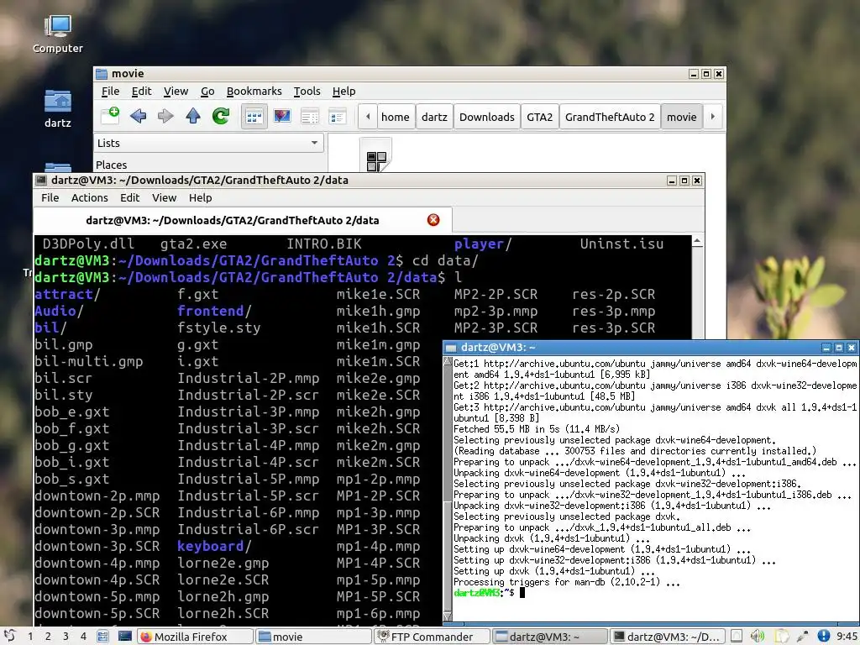Click 'frontend/' directory in terminal listing
The image size is (860, 645).
(214, 311)
